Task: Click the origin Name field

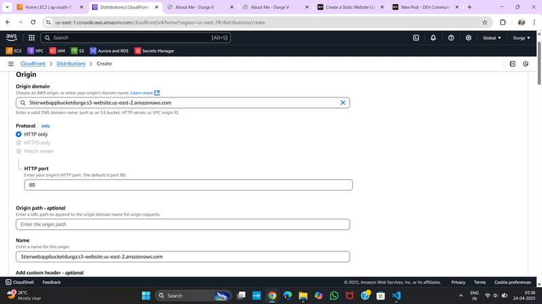Action: (x=182, y=257)
